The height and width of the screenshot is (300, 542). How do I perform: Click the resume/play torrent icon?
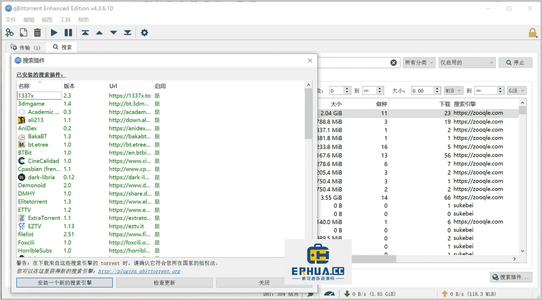tap(54, 32)
